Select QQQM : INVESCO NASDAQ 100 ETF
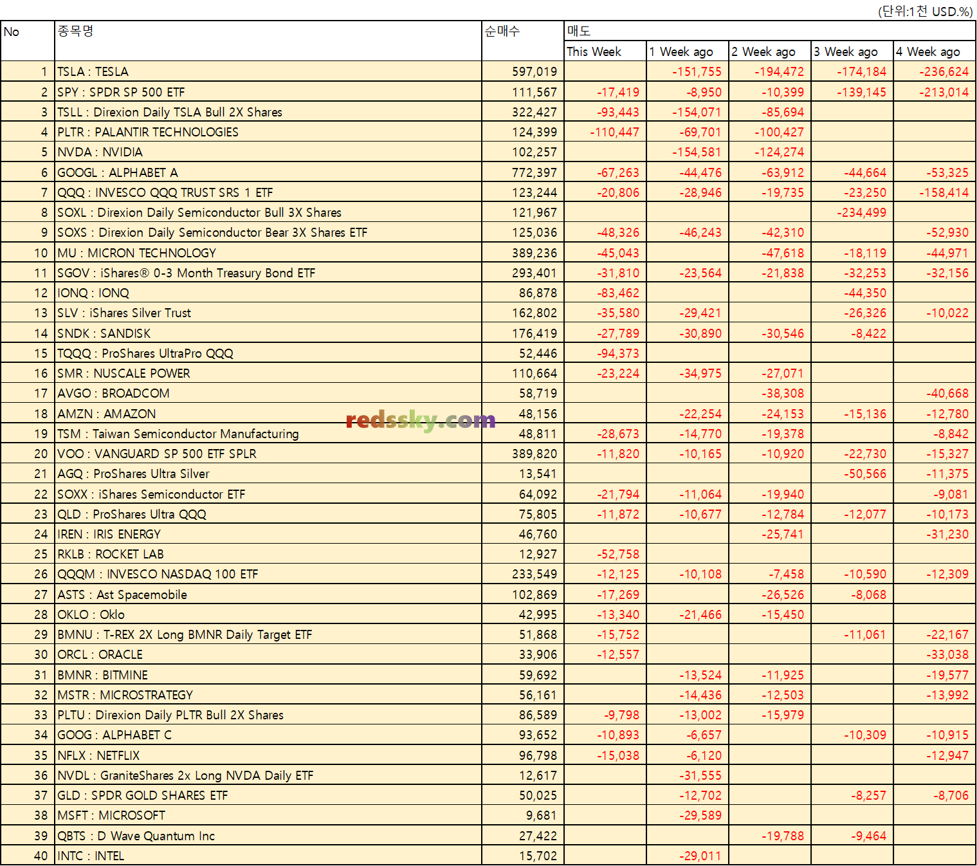This screenshot has height=866, width=977. click(x=158, y=574)
